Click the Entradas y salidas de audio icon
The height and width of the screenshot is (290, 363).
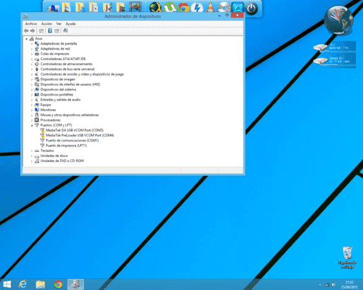(x=37, y=99)
